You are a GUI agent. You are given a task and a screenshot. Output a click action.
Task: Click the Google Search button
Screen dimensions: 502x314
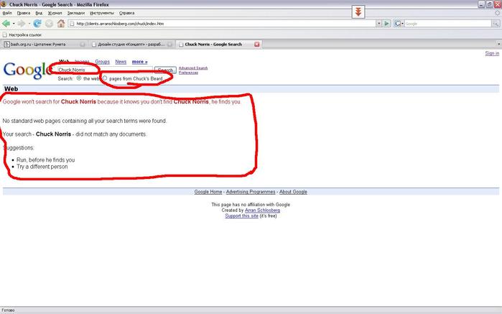coord(165,70)
